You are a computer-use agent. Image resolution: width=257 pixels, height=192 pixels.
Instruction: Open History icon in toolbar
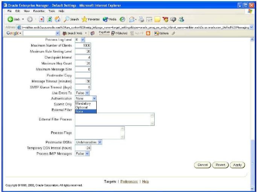point(122,19)
